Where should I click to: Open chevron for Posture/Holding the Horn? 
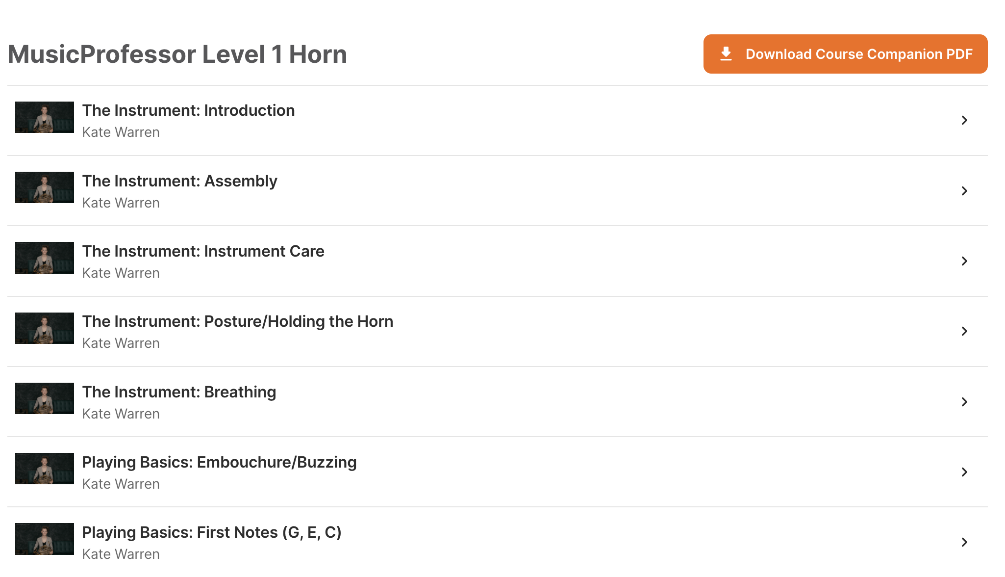(964, 331)
